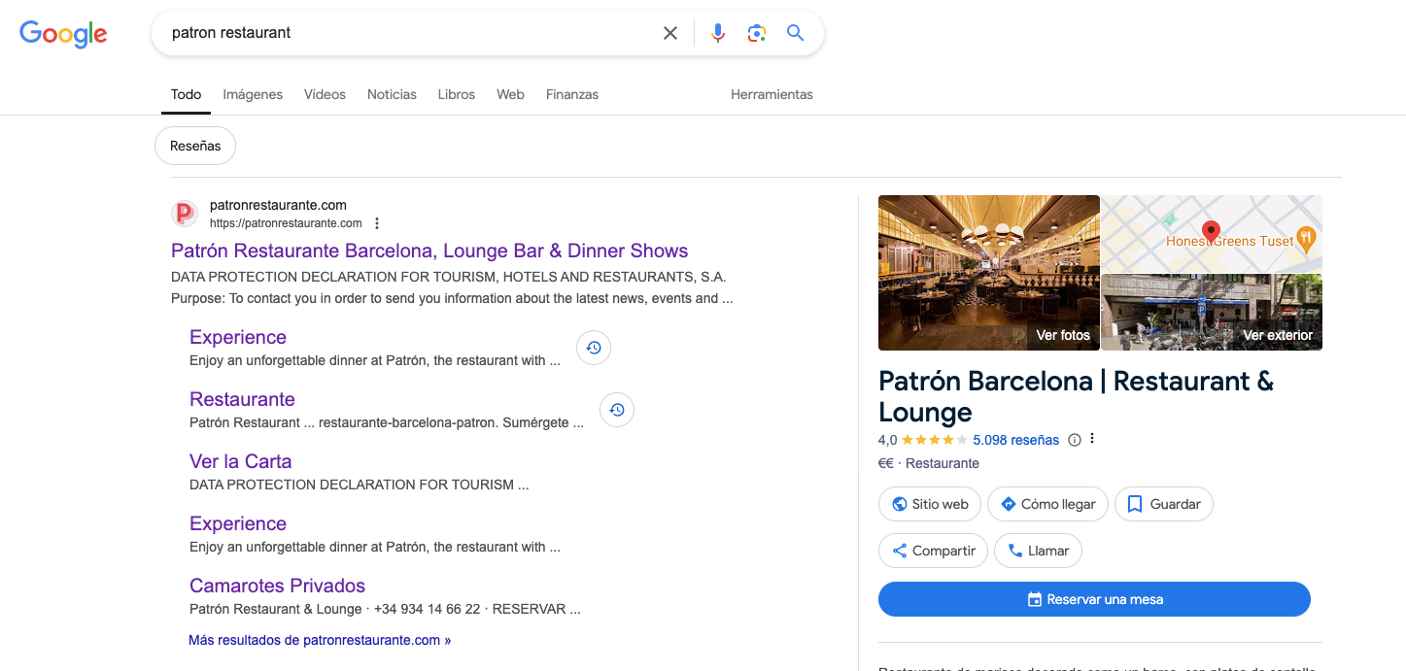
Task: Click the Sitio web button
Action: click(929, 504)
